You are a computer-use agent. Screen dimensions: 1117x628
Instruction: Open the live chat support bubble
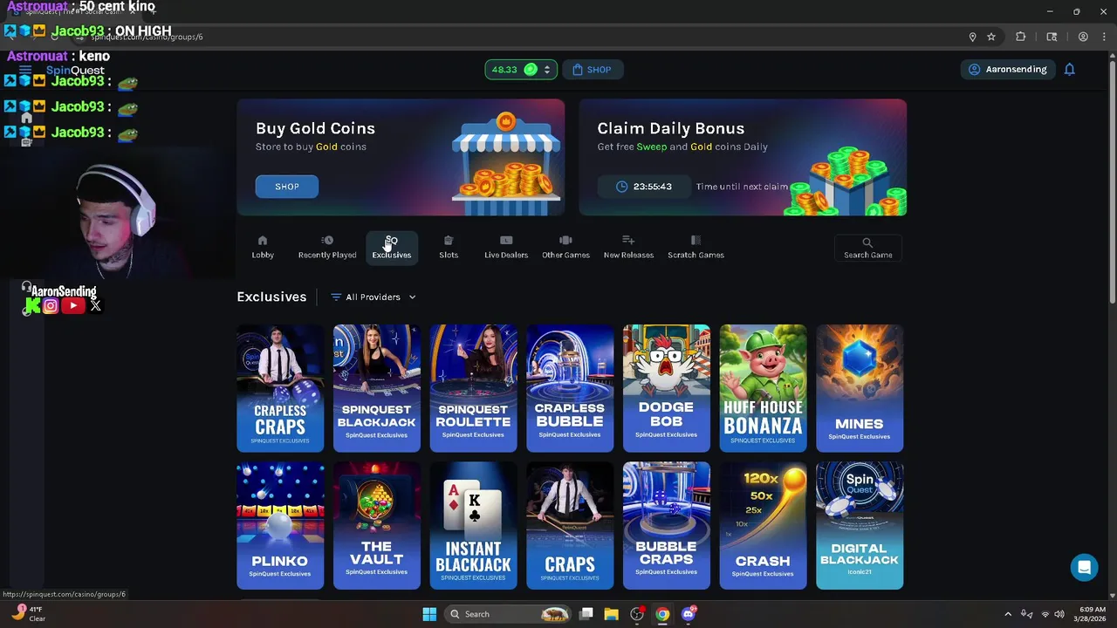[x=1084, y=567]
